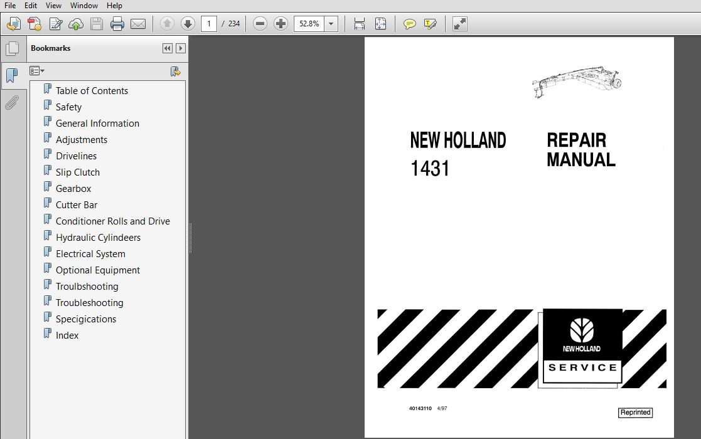This screenshot has height=439, width=701.
Task: Zoom out with minus button
Action: click(260, 24)
